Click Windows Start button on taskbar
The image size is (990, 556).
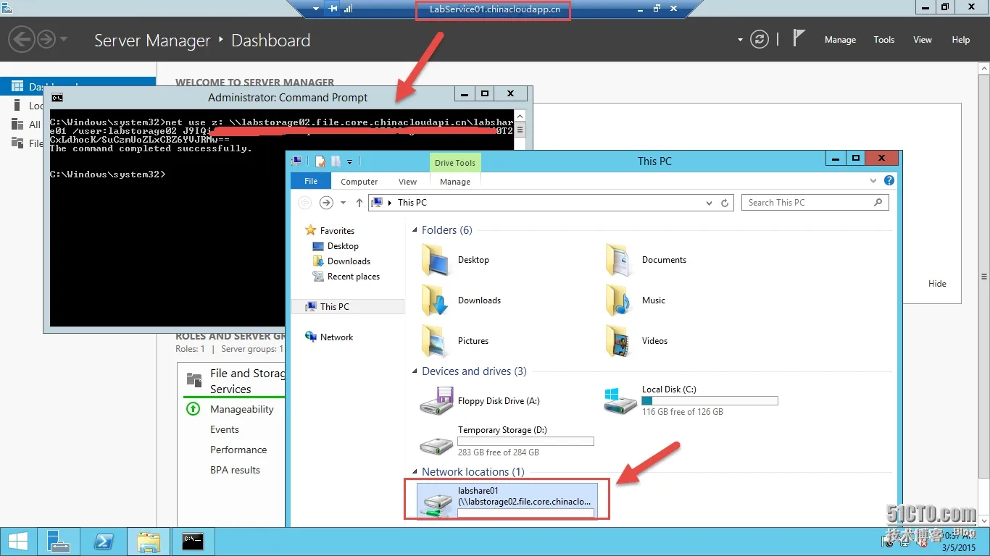coord(18,542)
